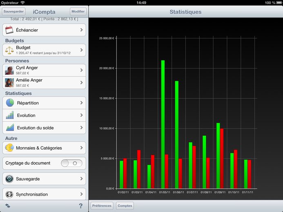Screen dimensions: 283x212
Task: Click the Synchronisation arrows icon
Action: click(9, 194)
